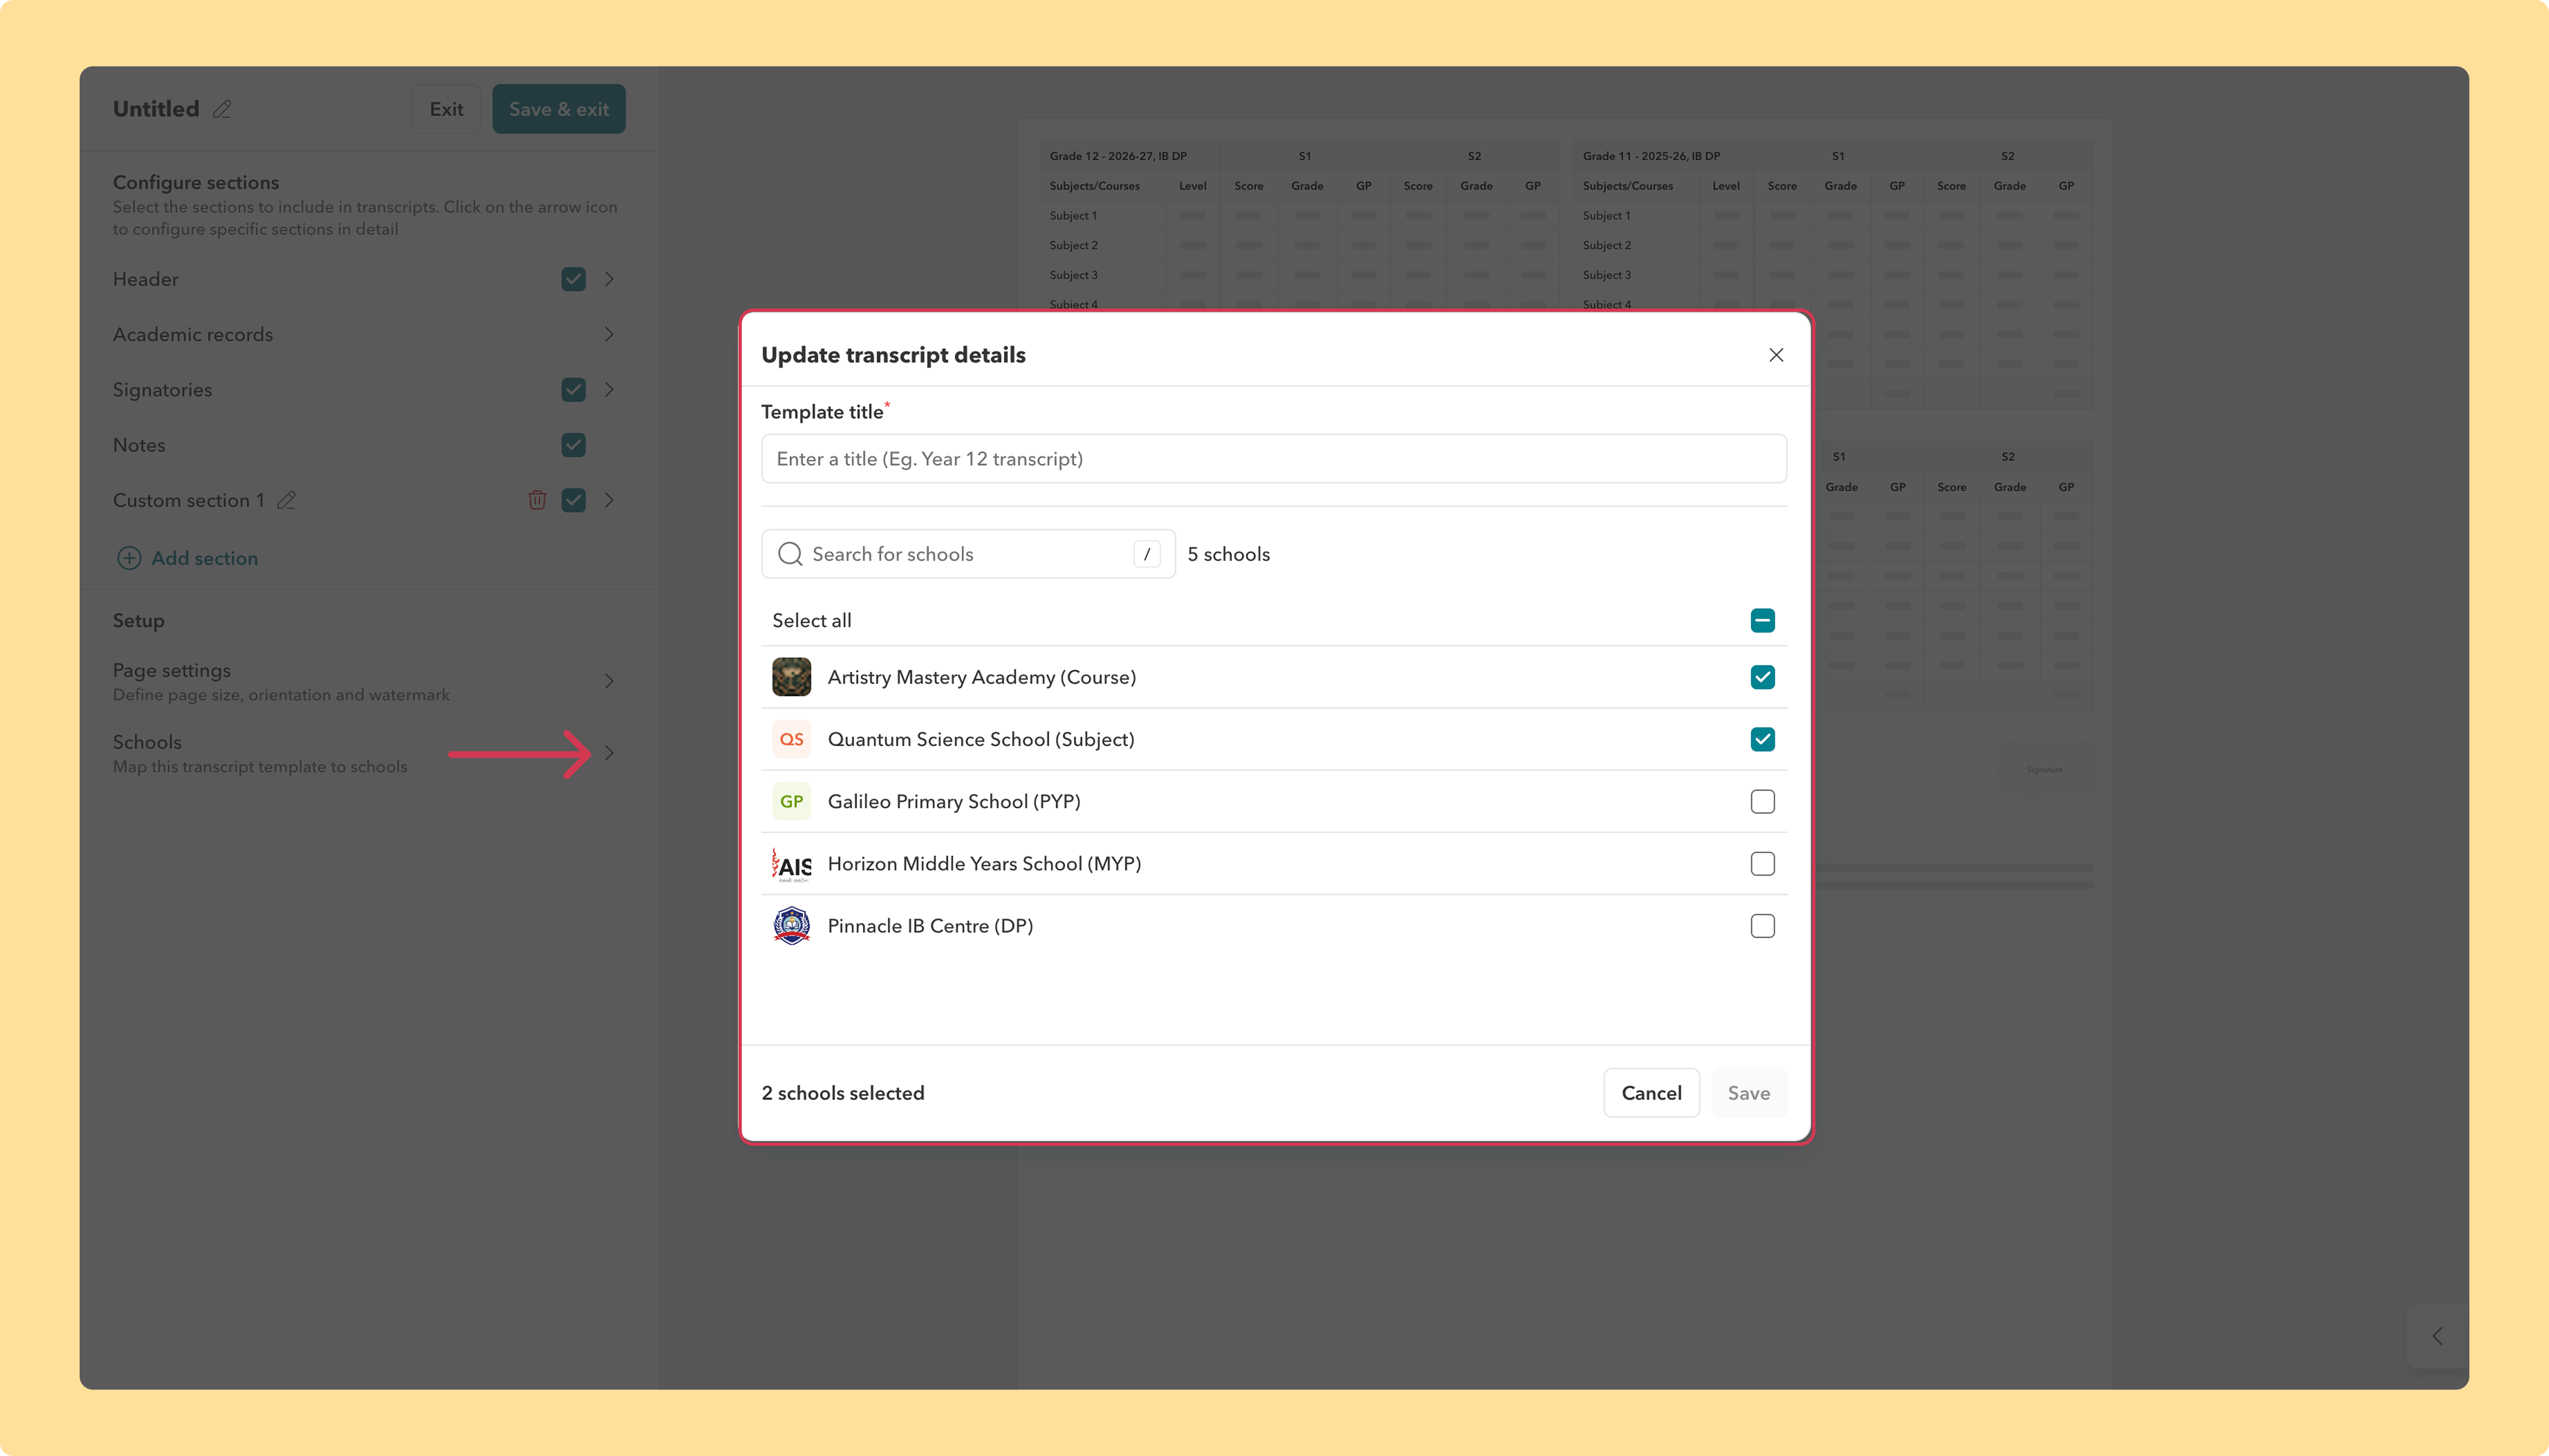The height and width of the screenshot is (1456, 2549).
Task: Click Grade 11 - 2025-26, IB DP table header
Action: point(1652,156)
